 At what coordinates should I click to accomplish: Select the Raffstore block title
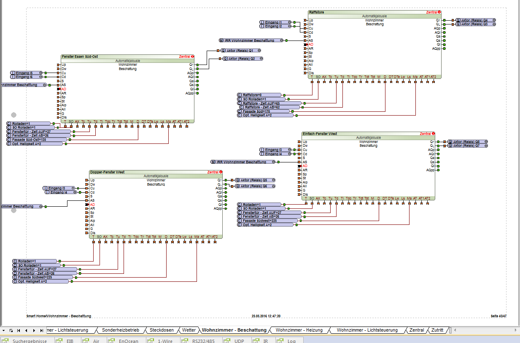[316, 12]
